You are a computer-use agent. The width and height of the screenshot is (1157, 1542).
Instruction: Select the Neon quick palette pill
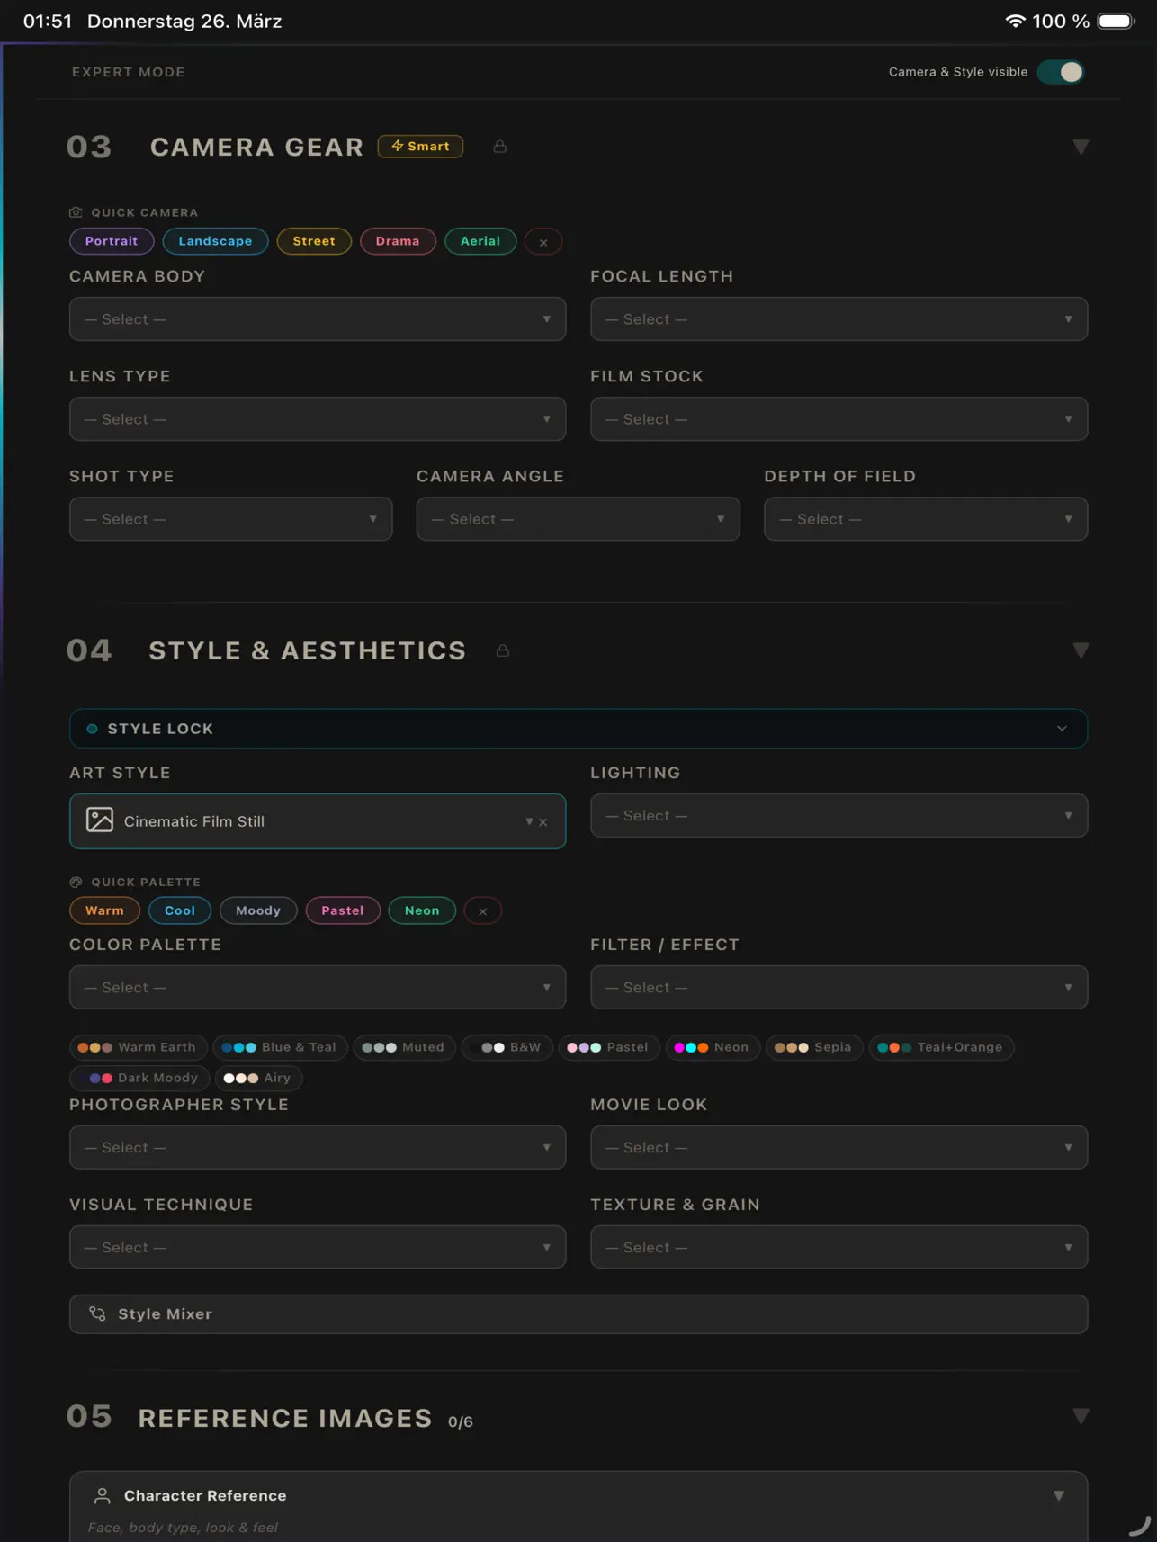(422, 910)
